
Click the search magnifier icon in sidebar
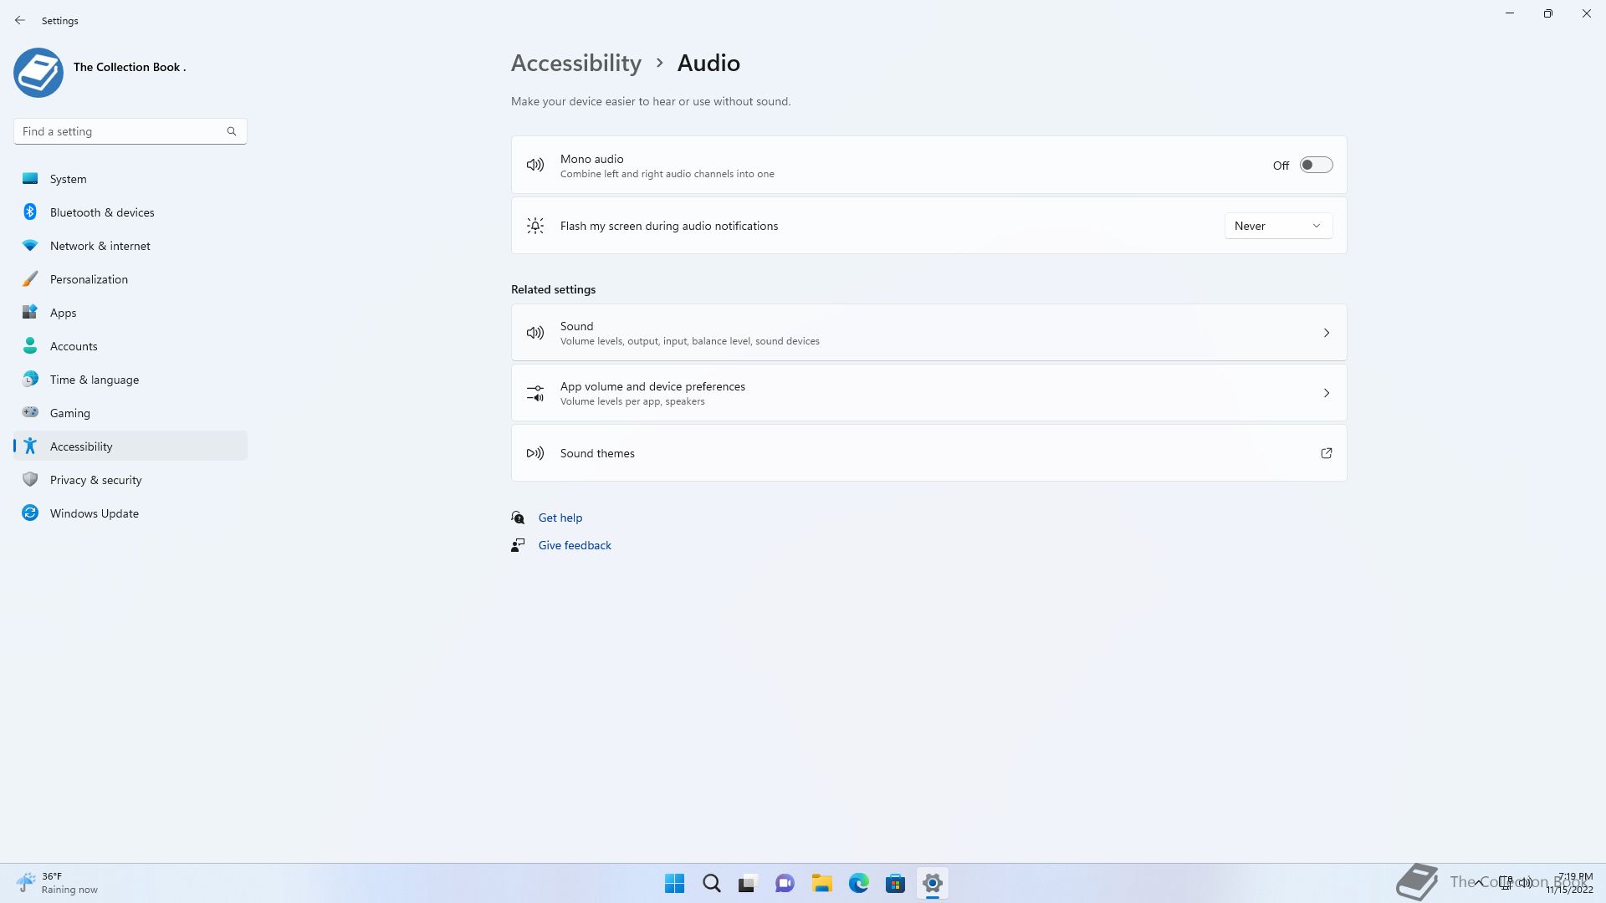(x=232, y=131)
